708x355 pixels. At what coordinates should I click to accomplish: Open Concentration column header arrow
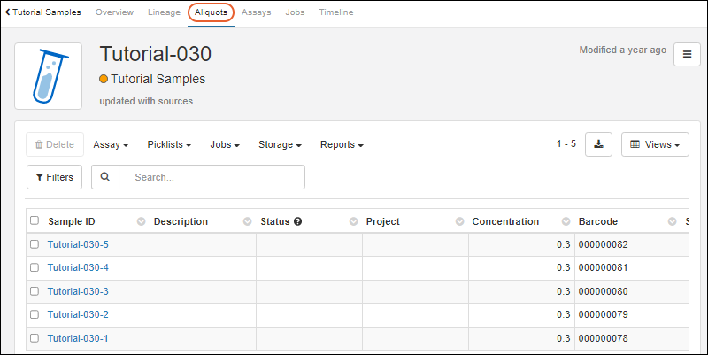pos(566,221)
